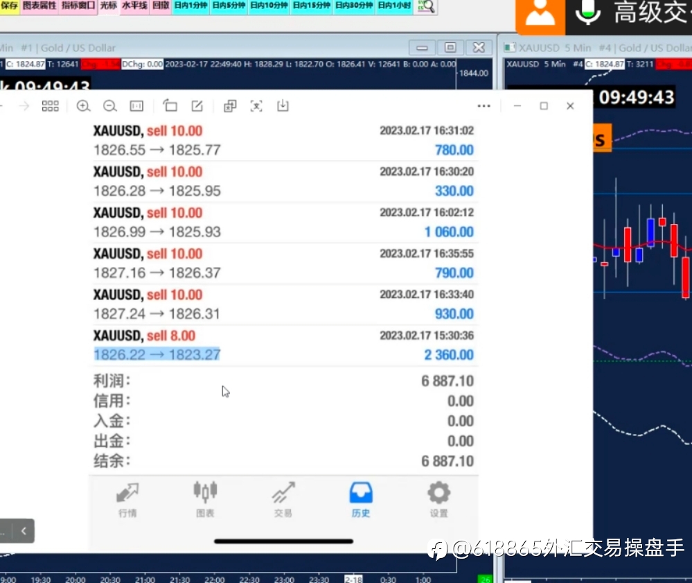Click the XAUUSD 5 Min chart window icon

click(510, 48)
